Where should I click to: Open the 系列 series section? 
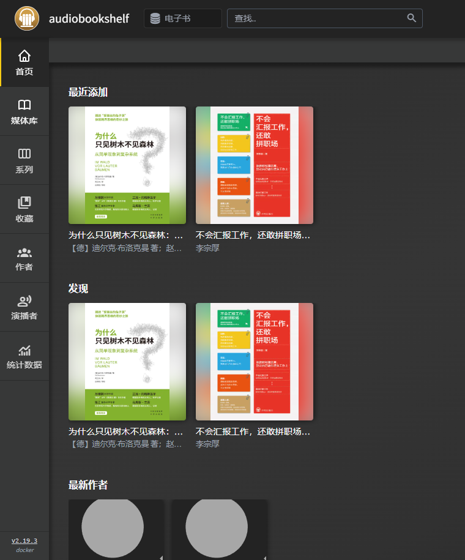pos(24,160)
